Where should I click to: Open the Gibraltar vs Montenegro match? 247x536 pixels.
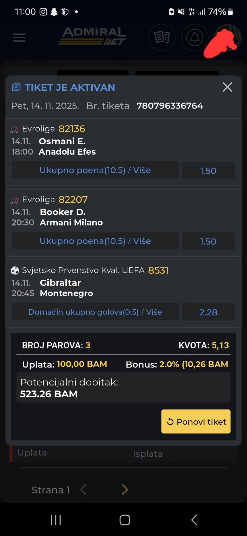click(x=66, y=288)
